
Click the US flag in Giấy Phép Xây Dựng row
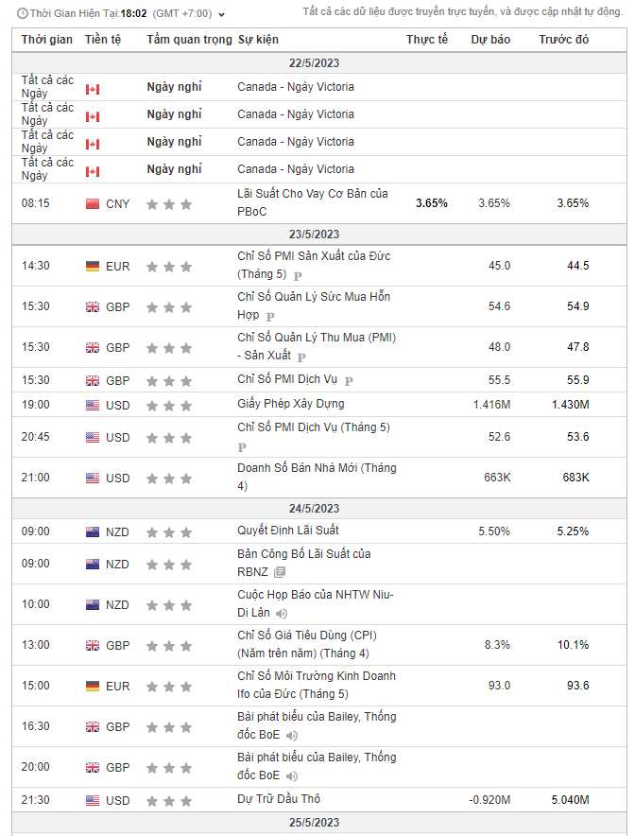tap(93, 405)
